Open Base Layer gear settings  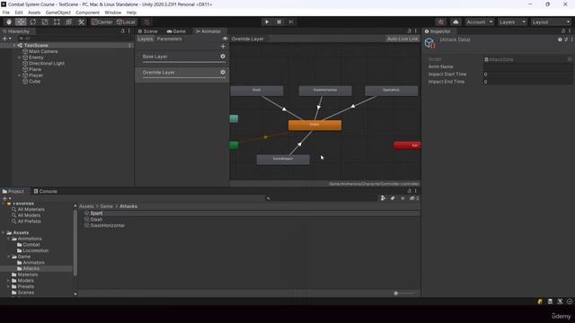point(223,57)
